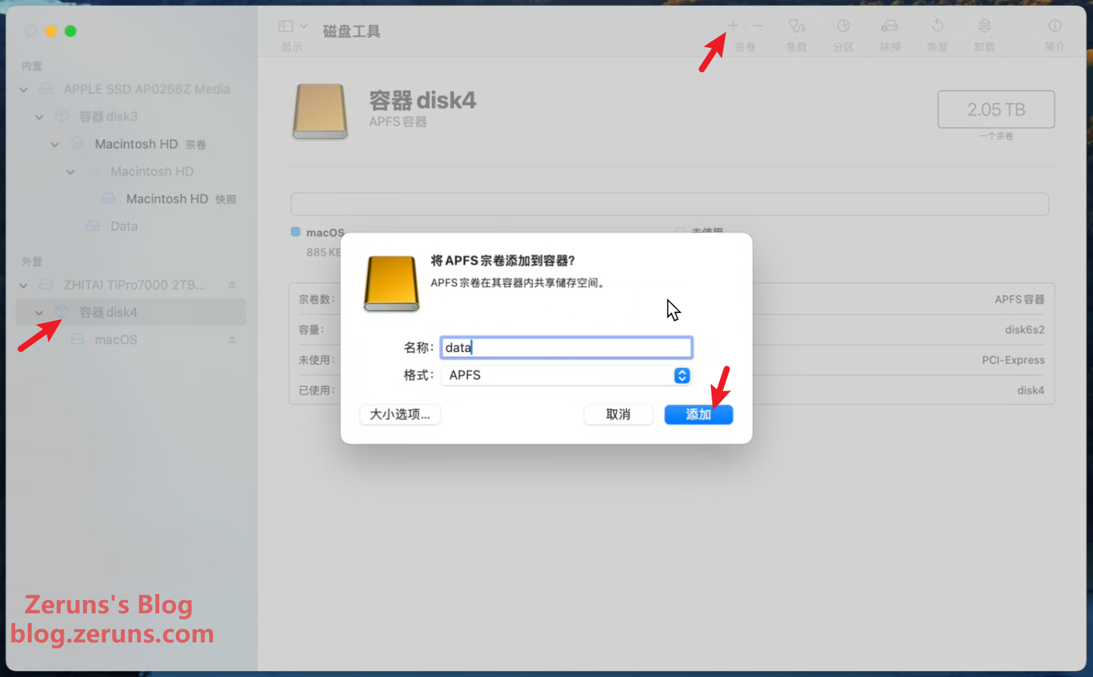Screen dimensions: 1093x677
Task: Click the Restore (恢复) toolbar icon
Action: (x=937, y=26)
